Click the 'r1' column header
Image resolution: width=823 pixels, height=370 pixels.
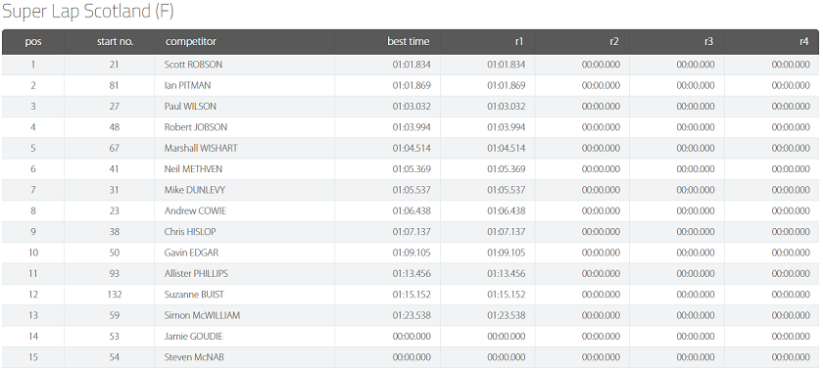519,42
